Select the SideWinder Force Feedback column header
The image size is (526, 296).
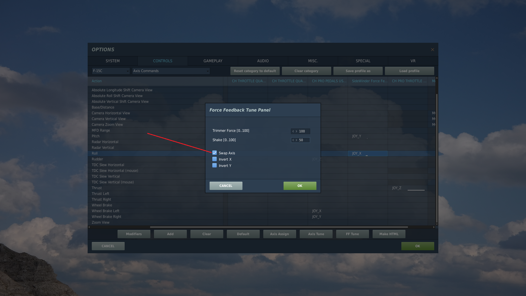tap(369, 81)
